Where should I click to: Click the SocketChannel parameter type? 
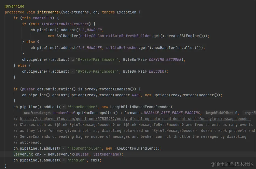coord(77,12)
